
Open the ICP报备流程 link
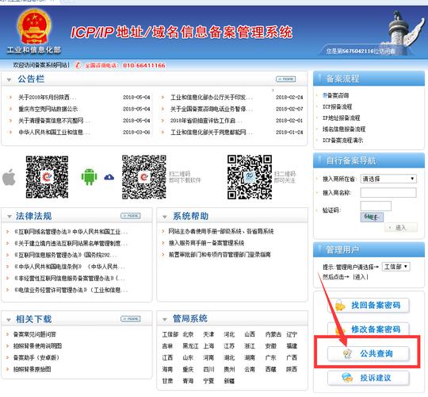[338, 106]
